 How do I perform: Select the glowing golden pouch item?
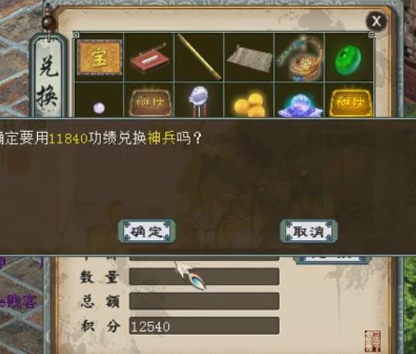350,103
